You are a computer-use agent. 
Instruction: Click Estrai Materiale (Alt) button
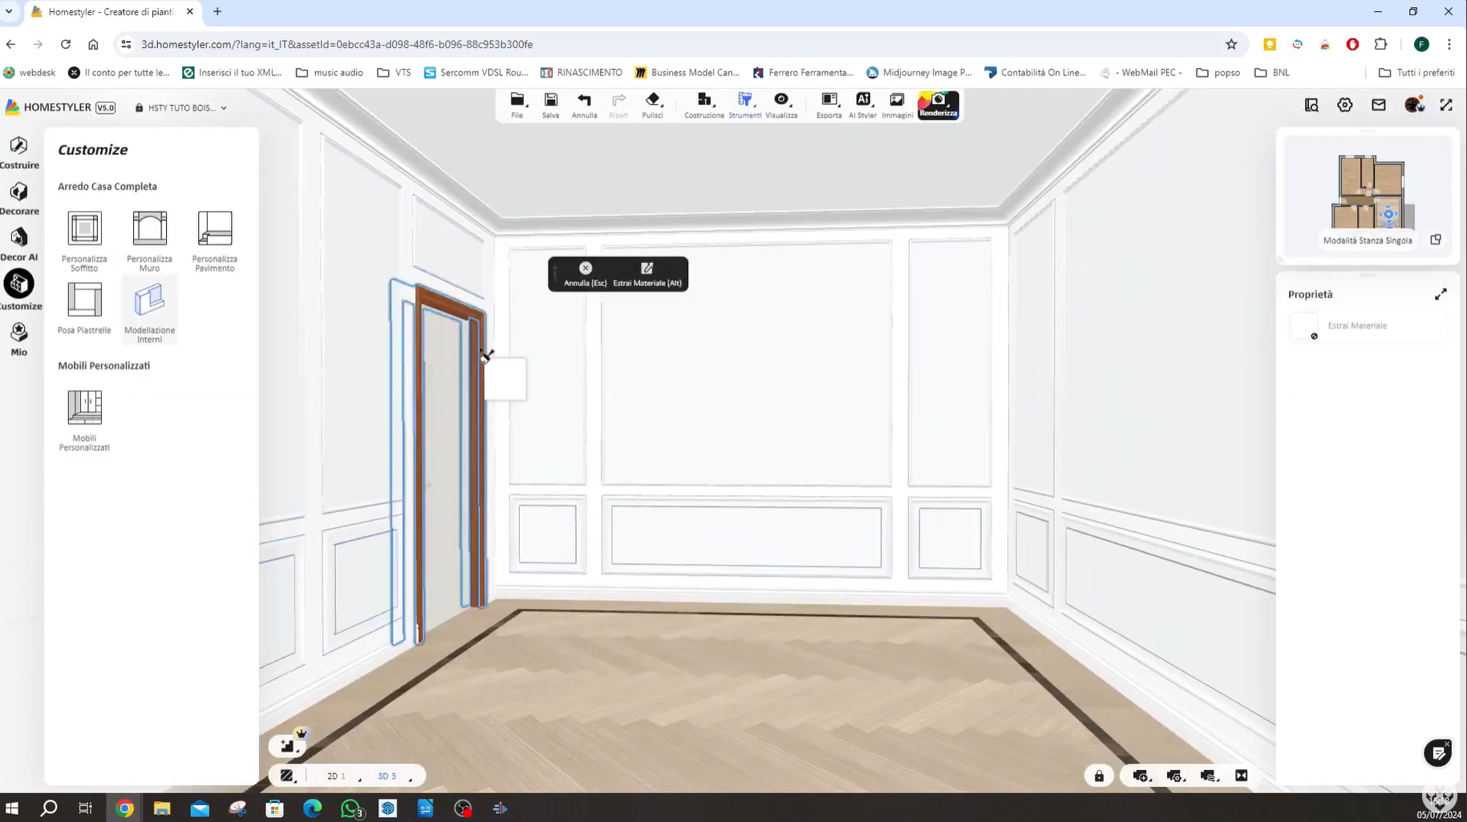click(x=646, y=274)
